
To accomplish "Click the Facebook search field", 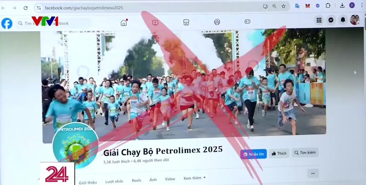I will coord(54,23).
